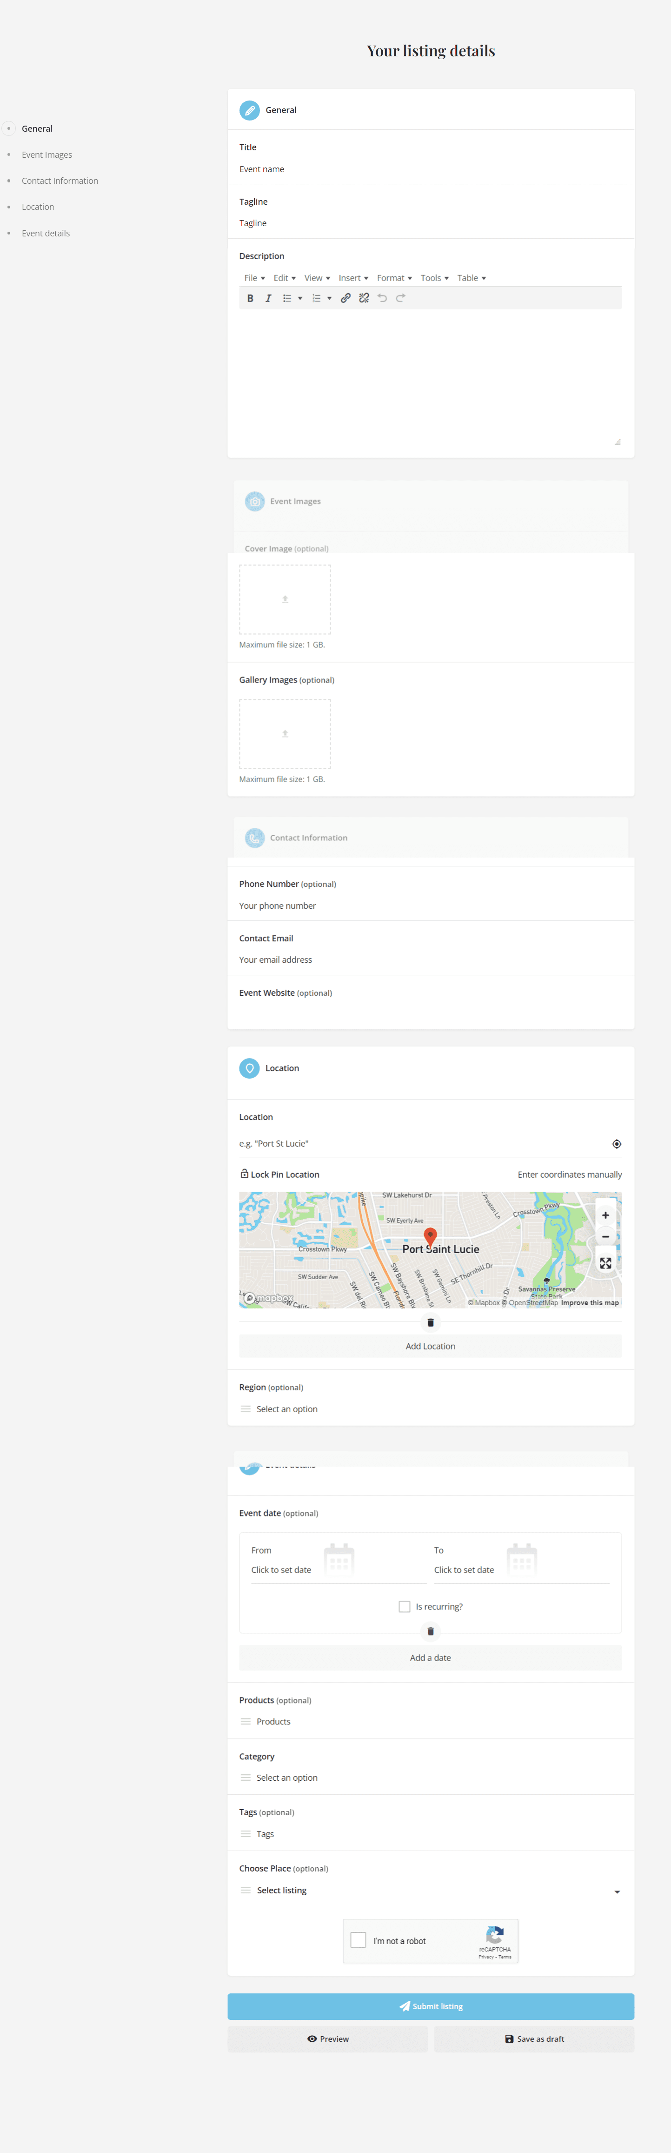Open the Insert menu in editor
This screenshot has width=671, height=2153.
pyautogui.click(x=352, y=278)
